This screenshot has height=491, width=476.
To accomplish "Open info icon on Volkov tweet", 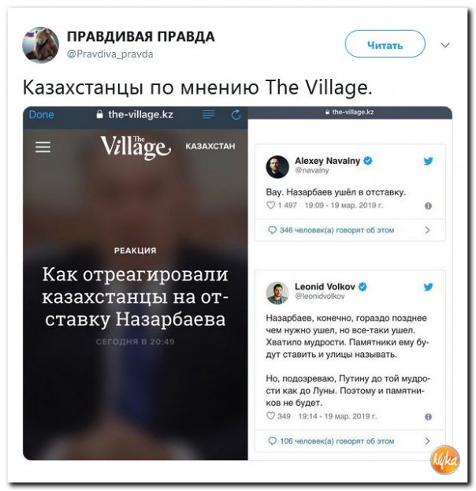I will click(x=428, y=417).
